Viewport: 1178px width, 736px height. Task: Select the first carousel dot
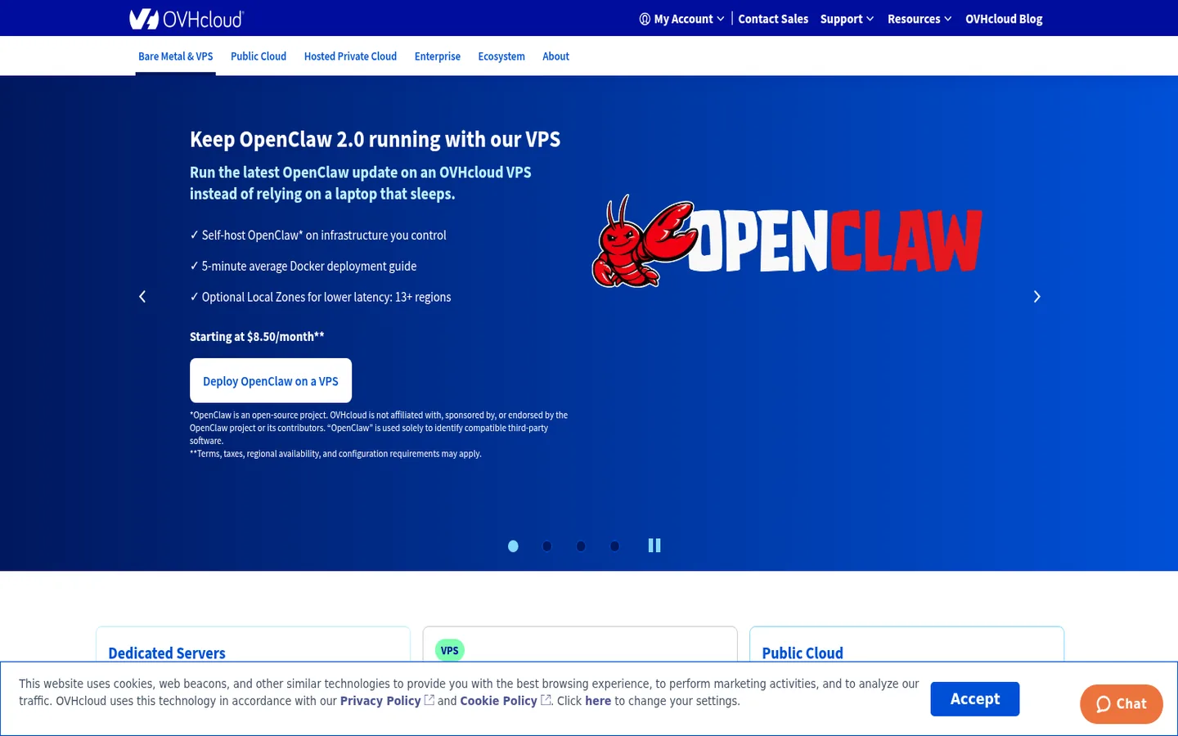pyautogui.click(x=513, y=546)
